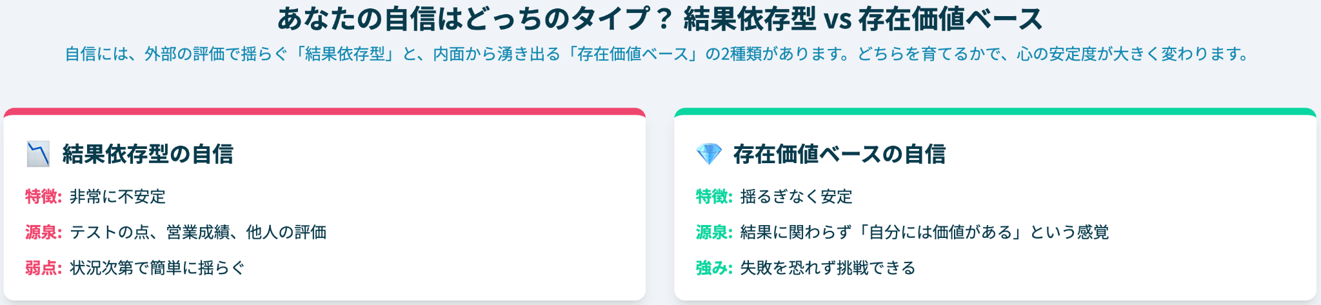Click the green top border of right card

[x=995, y=111]
